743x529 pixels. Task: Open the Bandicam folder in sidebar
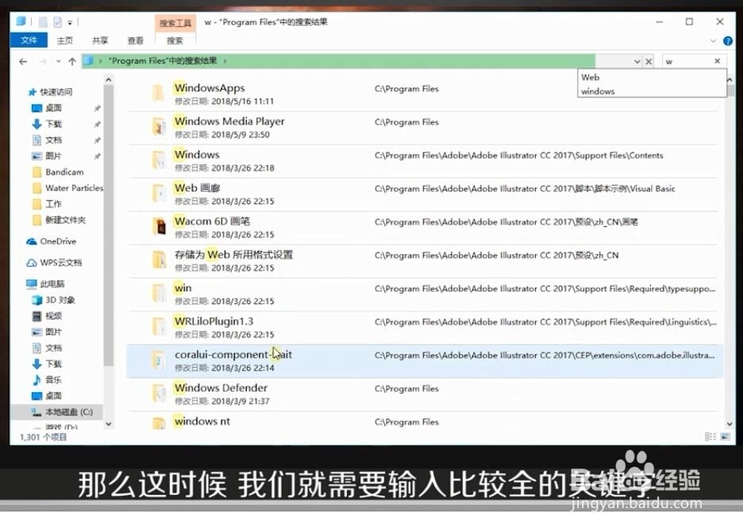64,172
